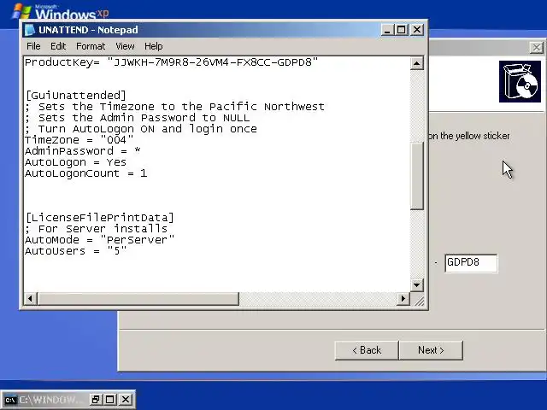Click the GDPD8 product key field
The image size is (547, 410).
coord(471,263)
